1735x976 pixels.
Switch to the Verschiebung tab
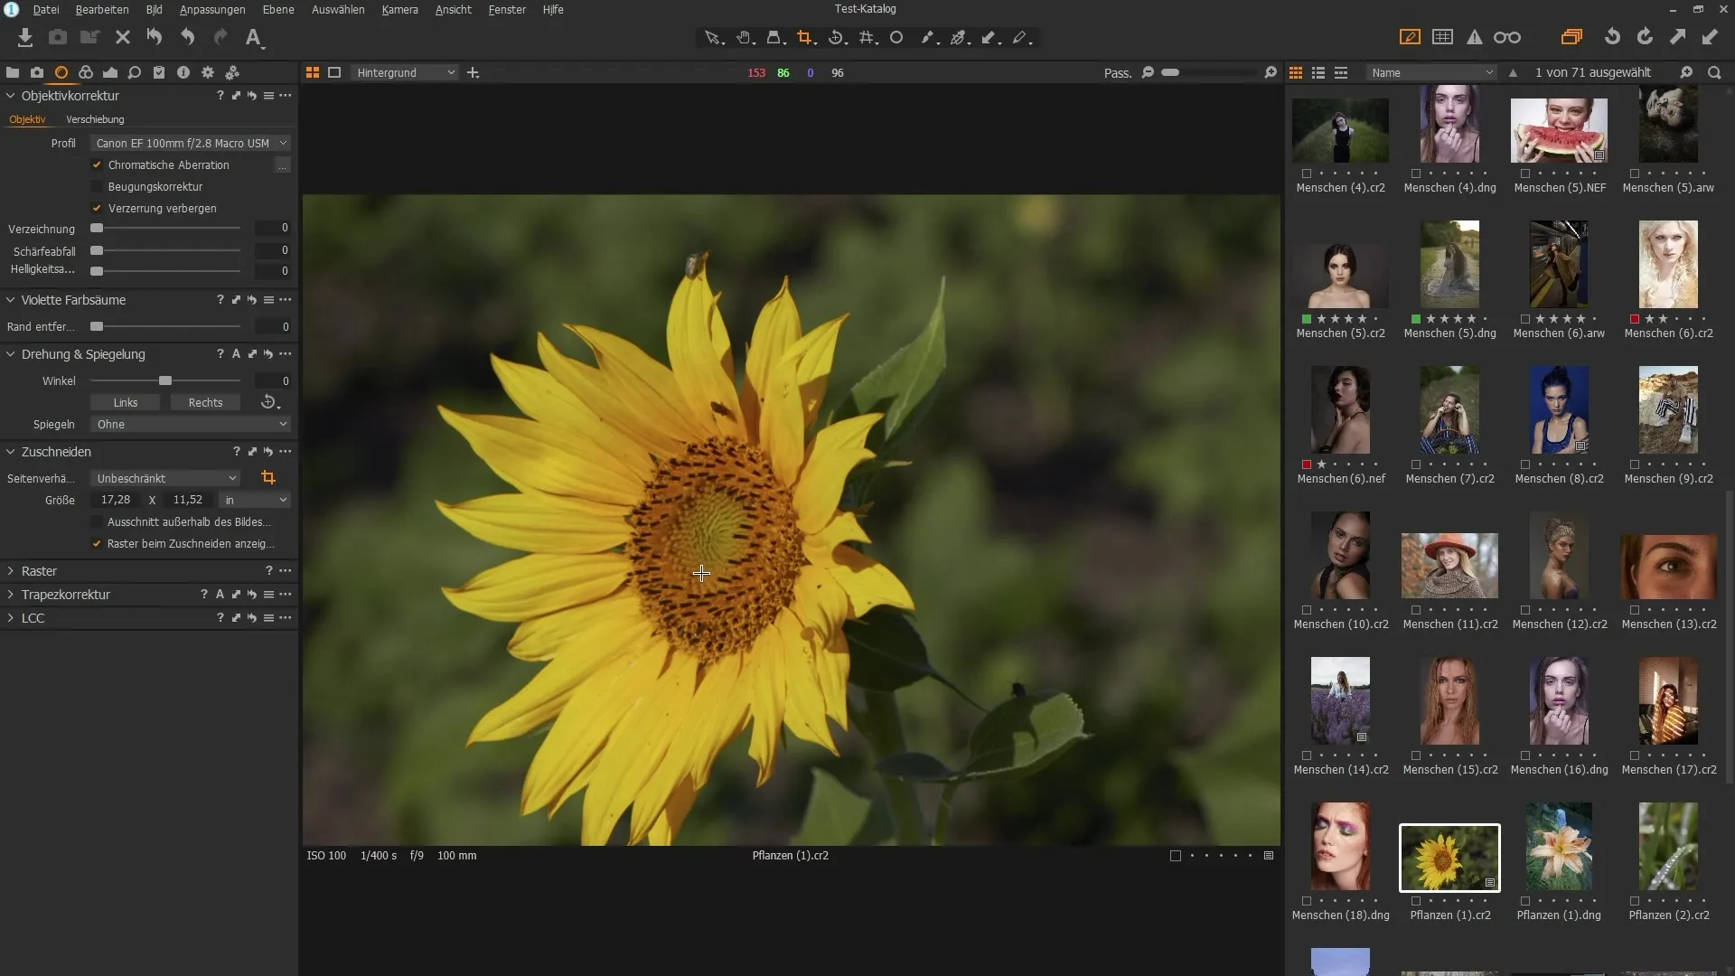(x=95, y=119)
